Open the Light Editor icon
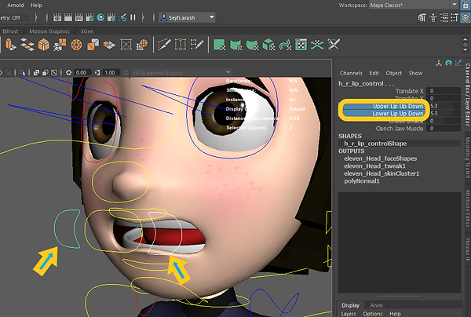The width and height of the screenshot is (471, 317). tap(122, 17)
